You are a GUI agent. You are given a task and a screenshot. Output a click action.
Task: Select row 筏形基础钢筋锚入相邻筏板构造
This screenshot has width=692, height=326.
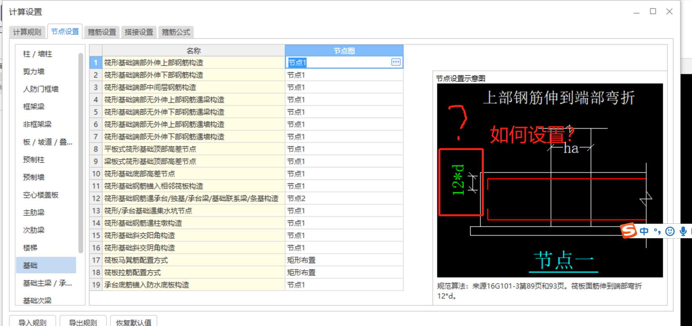coord(193,186)
